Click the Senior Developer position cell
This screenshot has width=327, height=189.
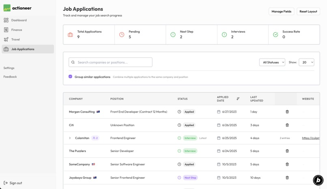point(122,151)
